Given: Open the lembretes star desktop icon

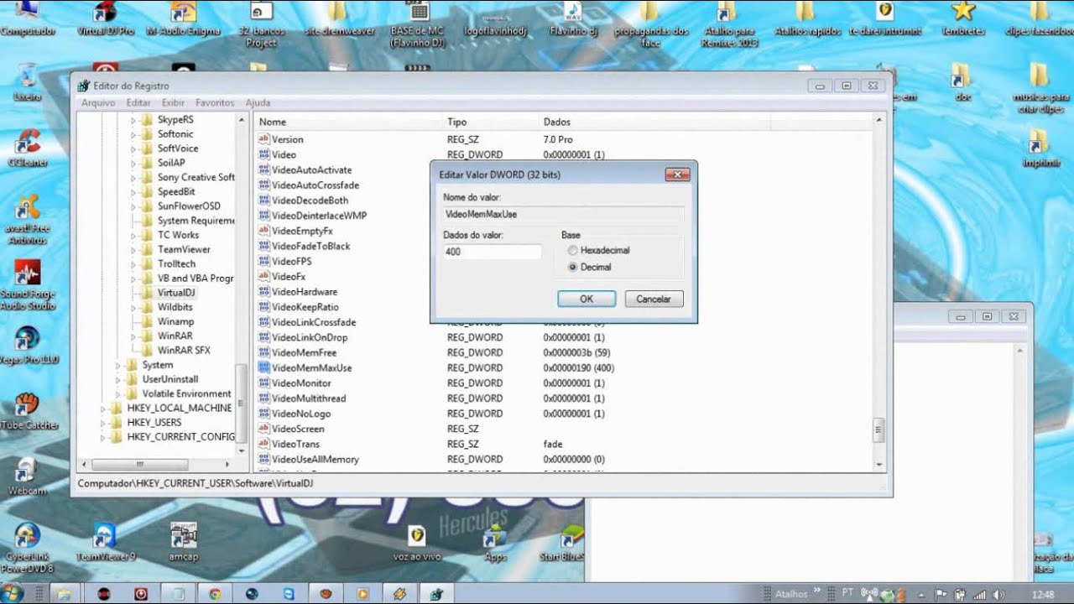Looking at the screenshot, I should tap(963, 19).
